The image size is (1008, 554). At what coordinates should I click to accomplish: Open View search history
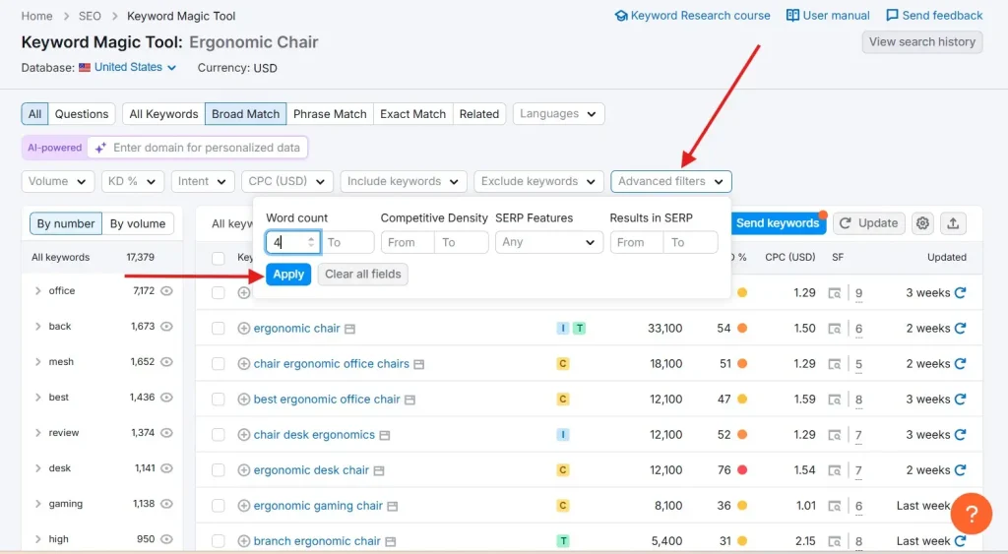pyautogui.click(x=921, y=41)
